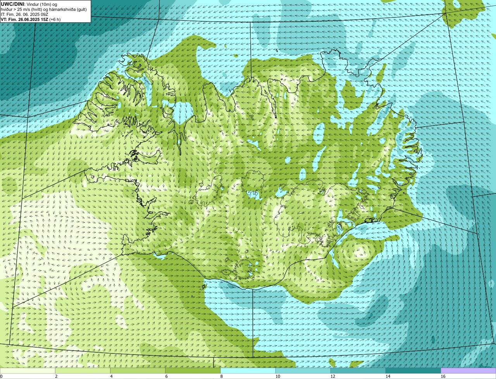Click the '6' tick label on the color scale
Screen dimensions: 496x379
tap(167, 376)
